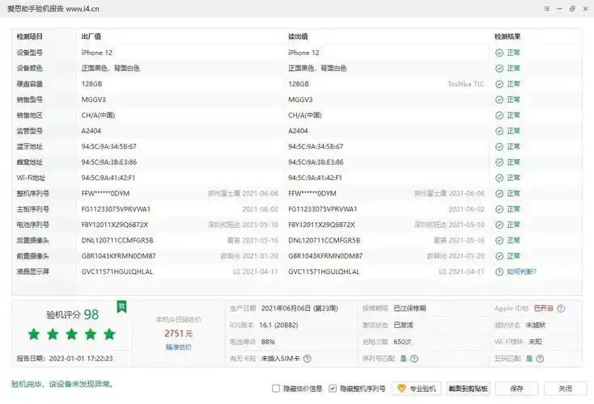Select the 出厂值 screen serial GVC11571HGULQHLAL
This screenshot has height=404, width=594.
click(x=117, y=271)
